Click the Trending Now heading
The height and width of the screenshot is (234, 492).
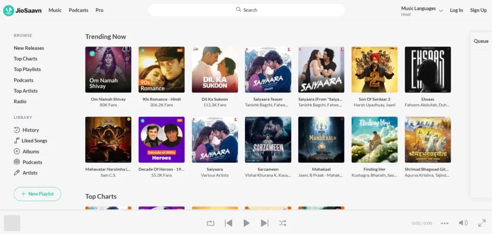click(x=105, y=36)
